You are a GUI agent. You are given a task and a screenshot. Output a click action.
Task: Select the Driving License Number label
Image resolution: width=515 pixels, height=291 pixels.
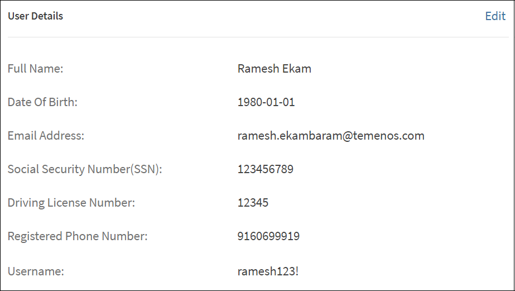(71, 203)
